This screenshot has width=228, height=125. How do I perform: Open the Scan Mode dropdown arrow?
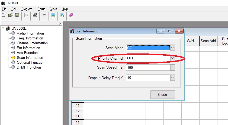(x=172, y=48)
